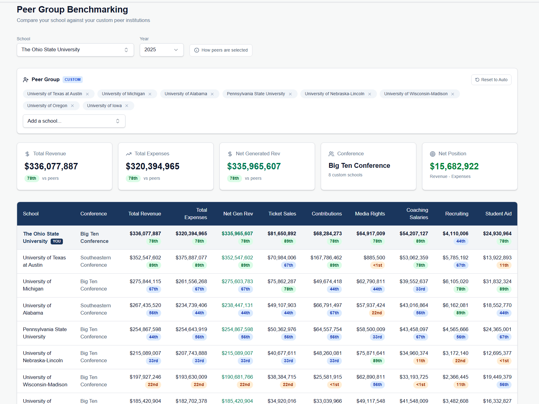This screenshot has height=404, width=539.
Task: Remove University of Wisconsin-Madison from peers
Action: 453,94
